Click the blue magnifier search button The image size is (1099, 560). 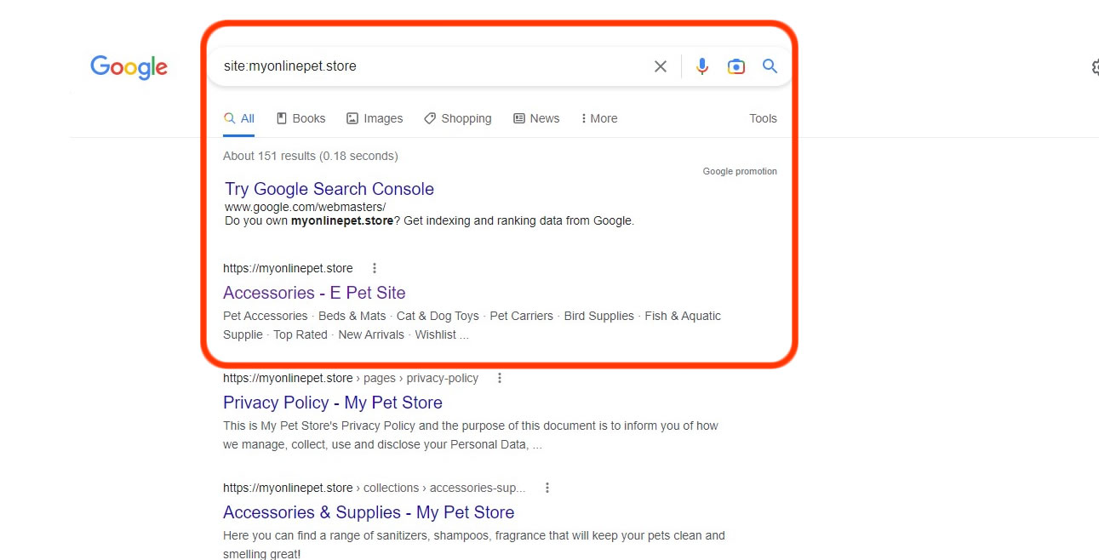click(x=770, y=66)
